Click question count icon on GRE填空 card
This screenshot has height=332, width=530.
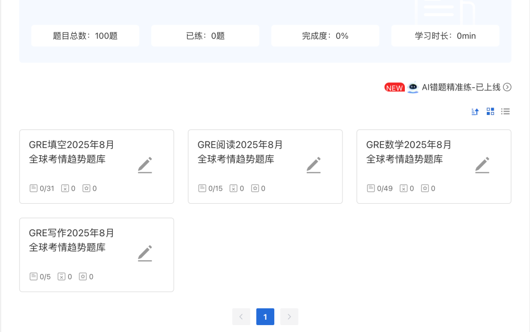click(x=33, y=188)
